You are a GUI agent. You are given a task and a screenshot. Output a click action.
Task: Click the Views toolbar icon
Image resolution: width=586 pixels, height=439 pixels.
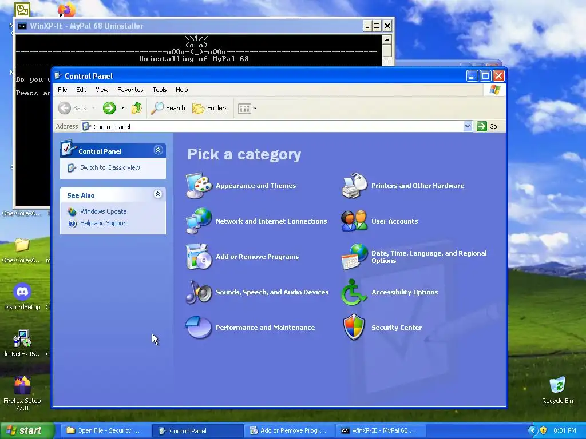(x=244, y=109)
